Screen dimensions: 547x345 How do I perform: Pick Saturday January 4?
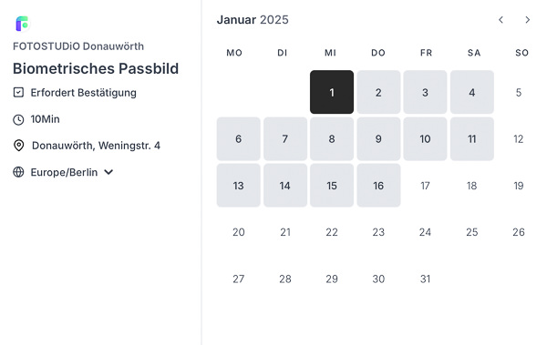[472, 92]
